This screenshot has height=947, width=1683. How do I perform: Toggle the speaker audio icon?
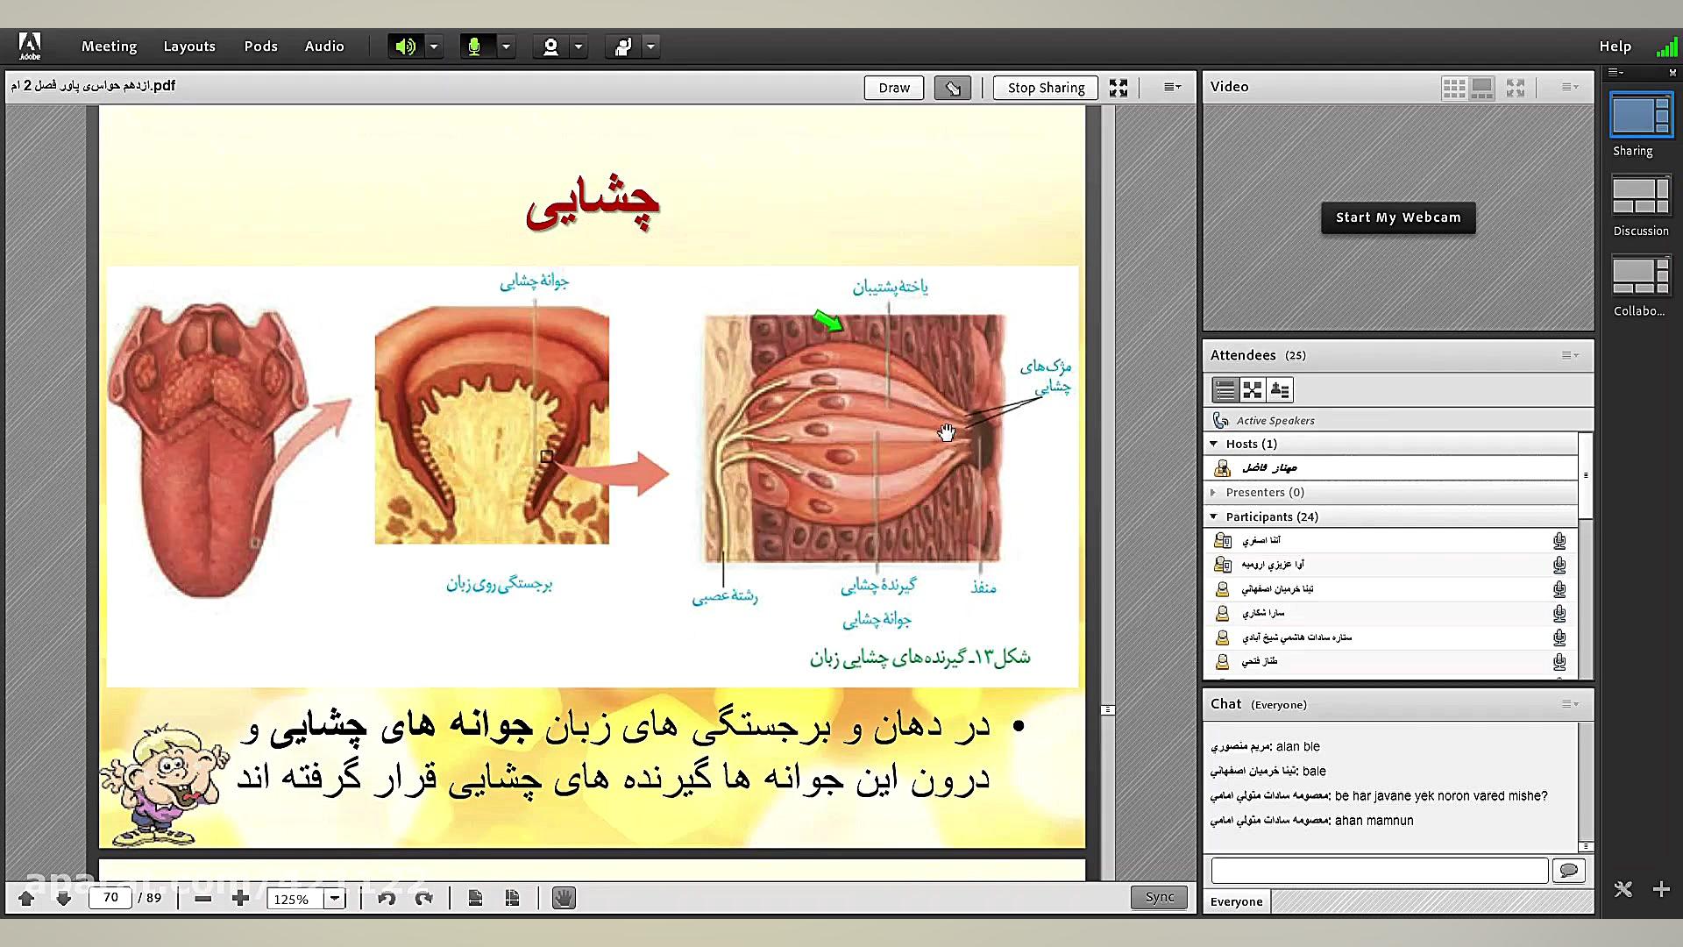click(x=405, y=46)
